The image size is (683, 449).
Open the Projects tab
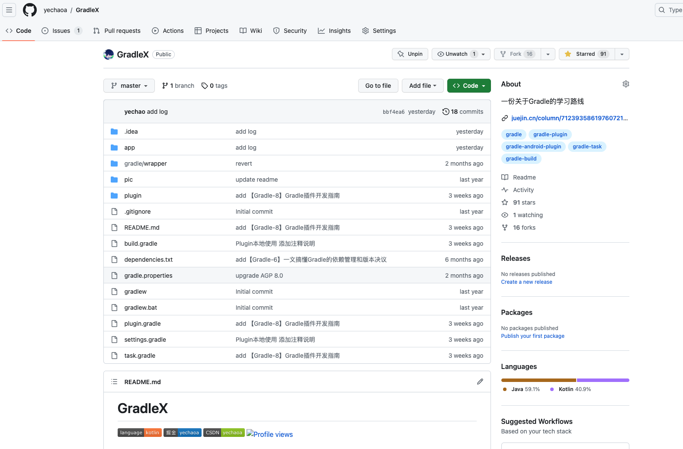(212, 31)
